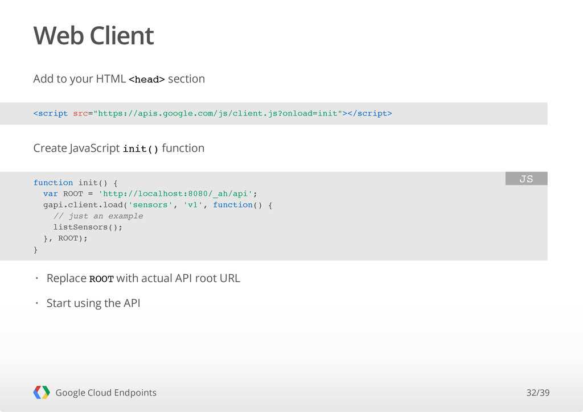The height and width of the screenshot is (412, 583).
Task: Click the localhost:8080 URL string
Action: tap(175, 194)
